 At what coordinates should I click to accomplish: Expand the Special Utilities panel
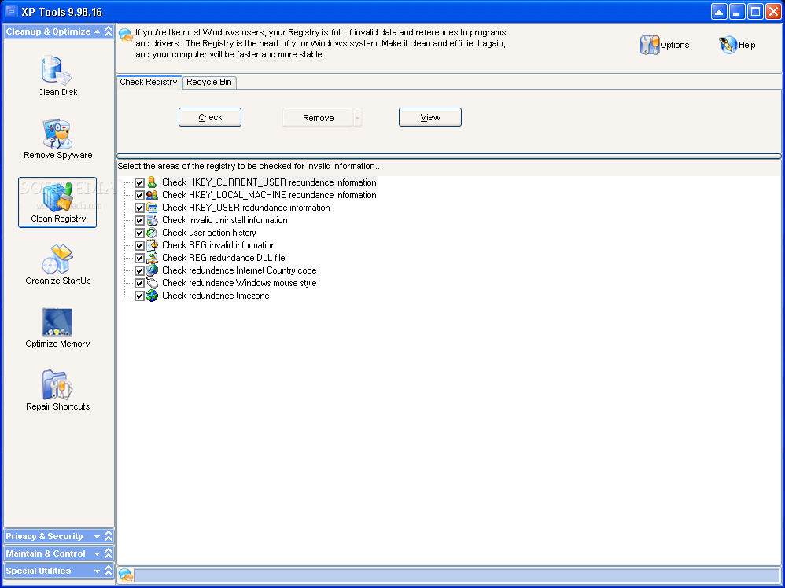(58, 571)
